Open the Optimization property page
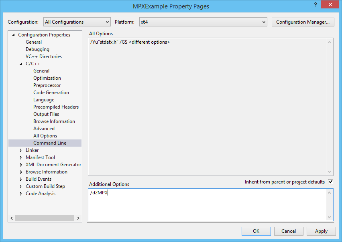The height and width of the screenshot is (242, 342). coord(47,78)
